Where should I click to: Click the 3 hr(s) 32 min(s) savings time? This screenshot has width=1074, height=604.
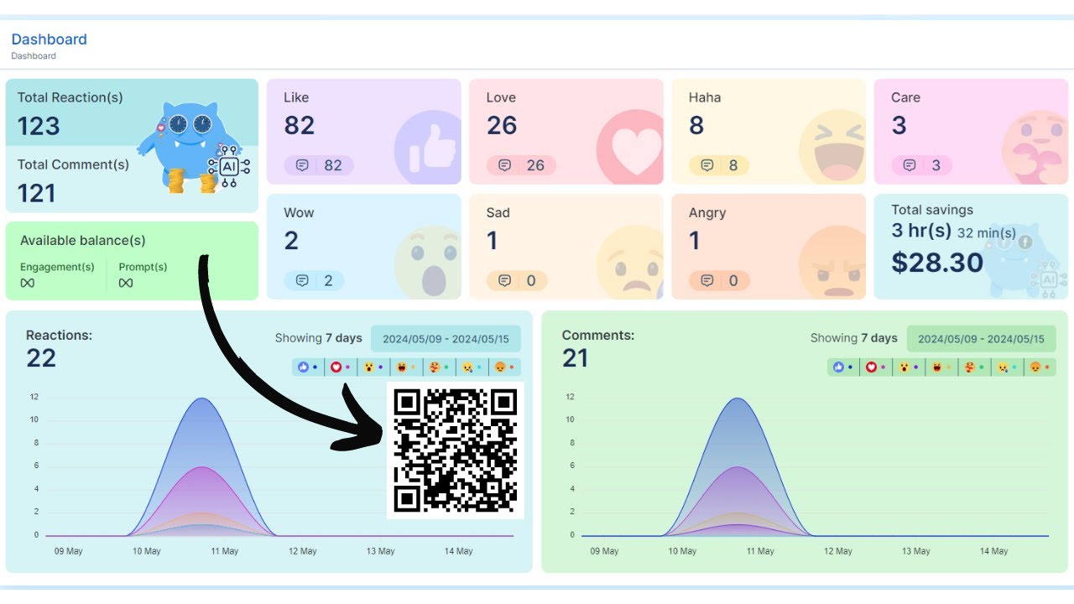pos(953,232)
